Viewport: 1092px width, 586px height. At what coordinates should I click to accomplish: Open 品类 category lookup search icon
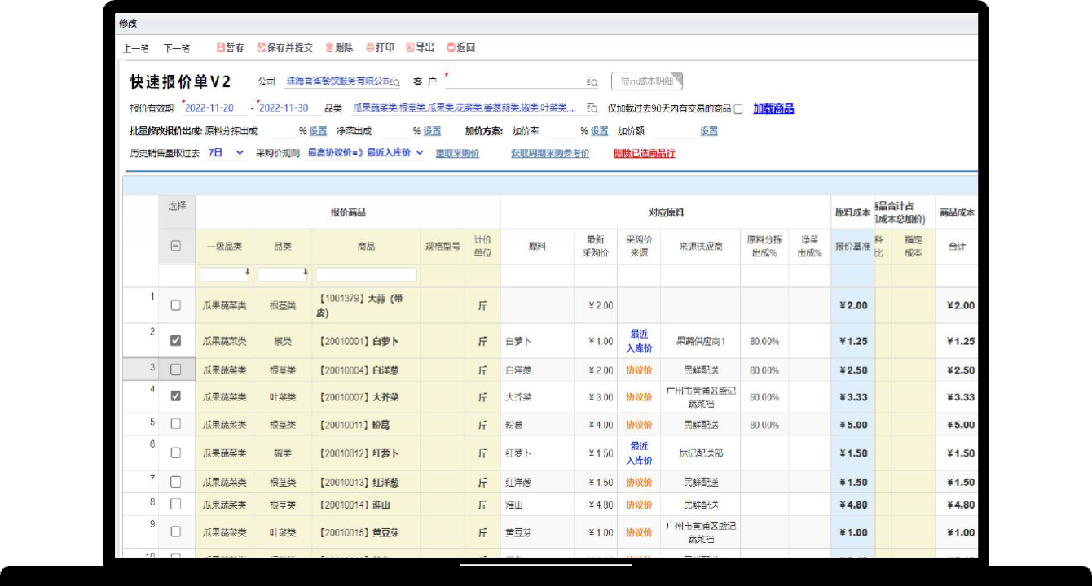(x=592, y=108)
